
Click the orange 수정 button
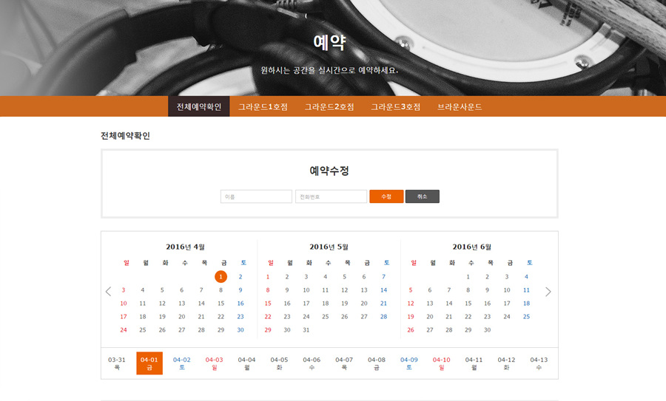click(386, 196)
